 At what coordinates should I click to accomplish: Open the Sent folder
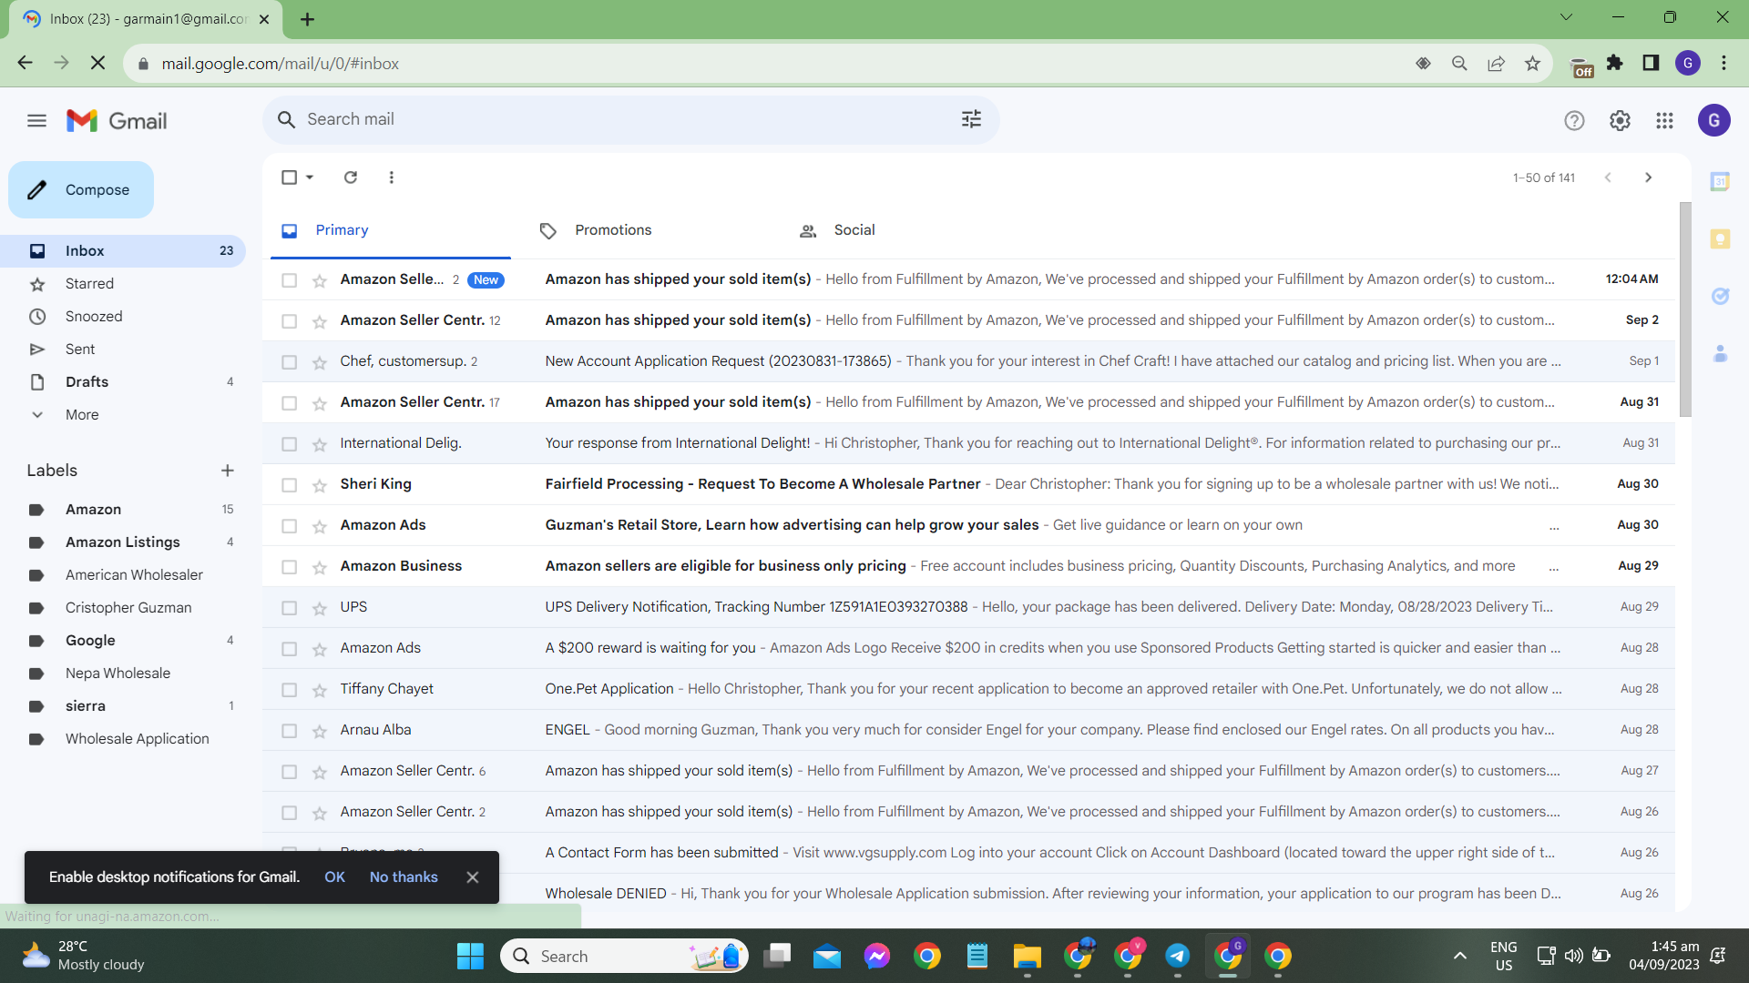point(123,350)
